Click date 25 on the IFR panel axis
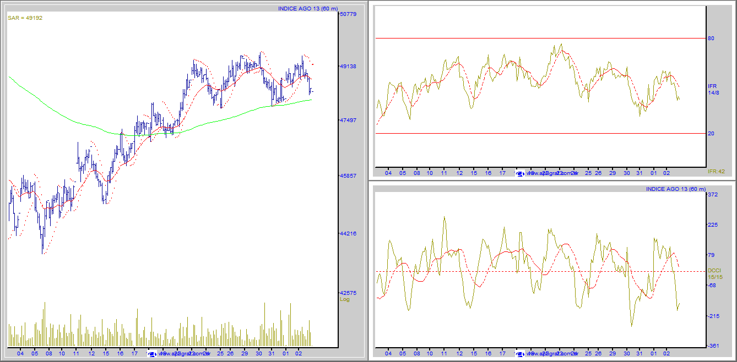Viewport: 737px width, 362px height. click(588, 173)
